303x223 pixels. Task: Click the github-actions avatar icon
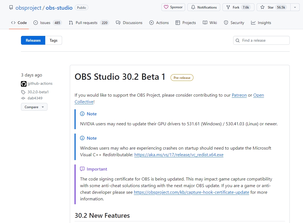click(x=23, y=84)
